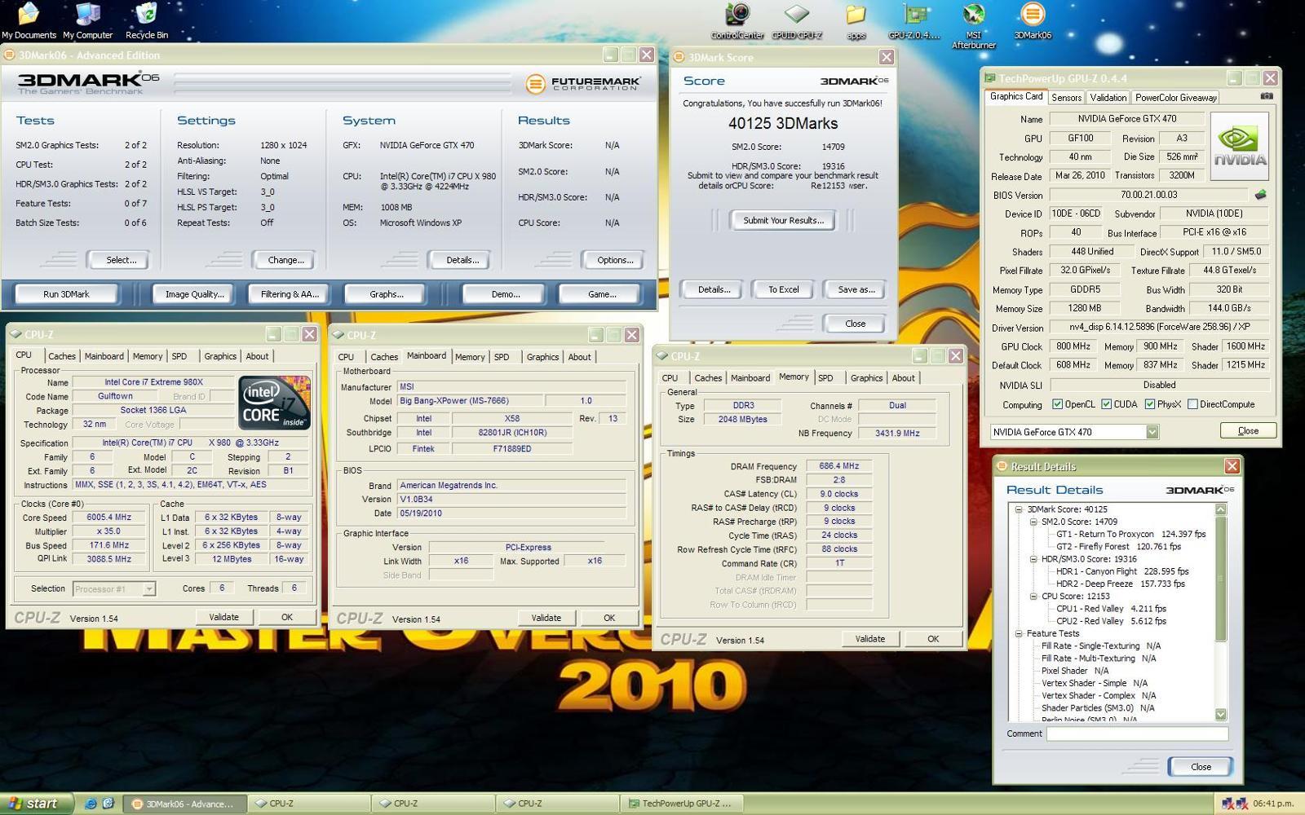Screen dimensions: 1305x815
Task: Open the SPD tab in the CPU-Z Memory window
Action: pyautogui.click(x=825, y=378)
